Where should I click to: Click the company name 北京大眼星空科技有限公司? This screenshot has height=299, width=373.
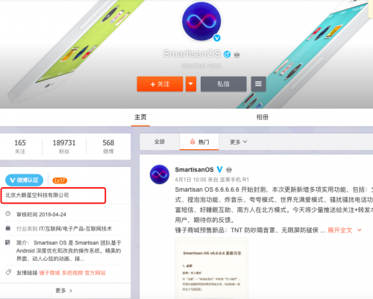37,195
